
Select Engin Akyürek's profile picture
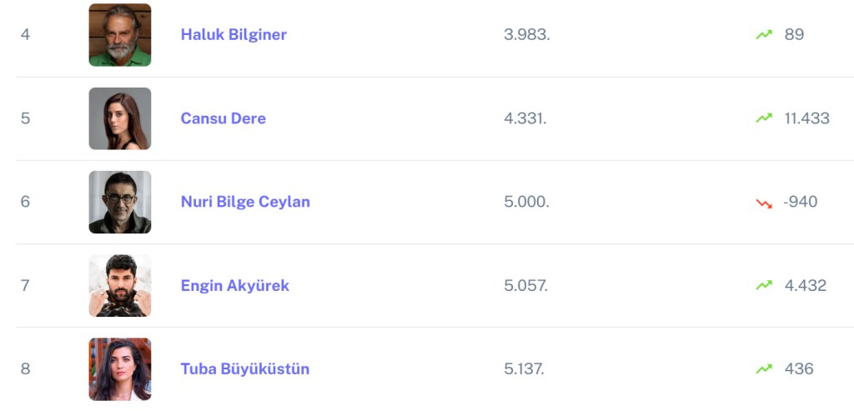(120, 285)
